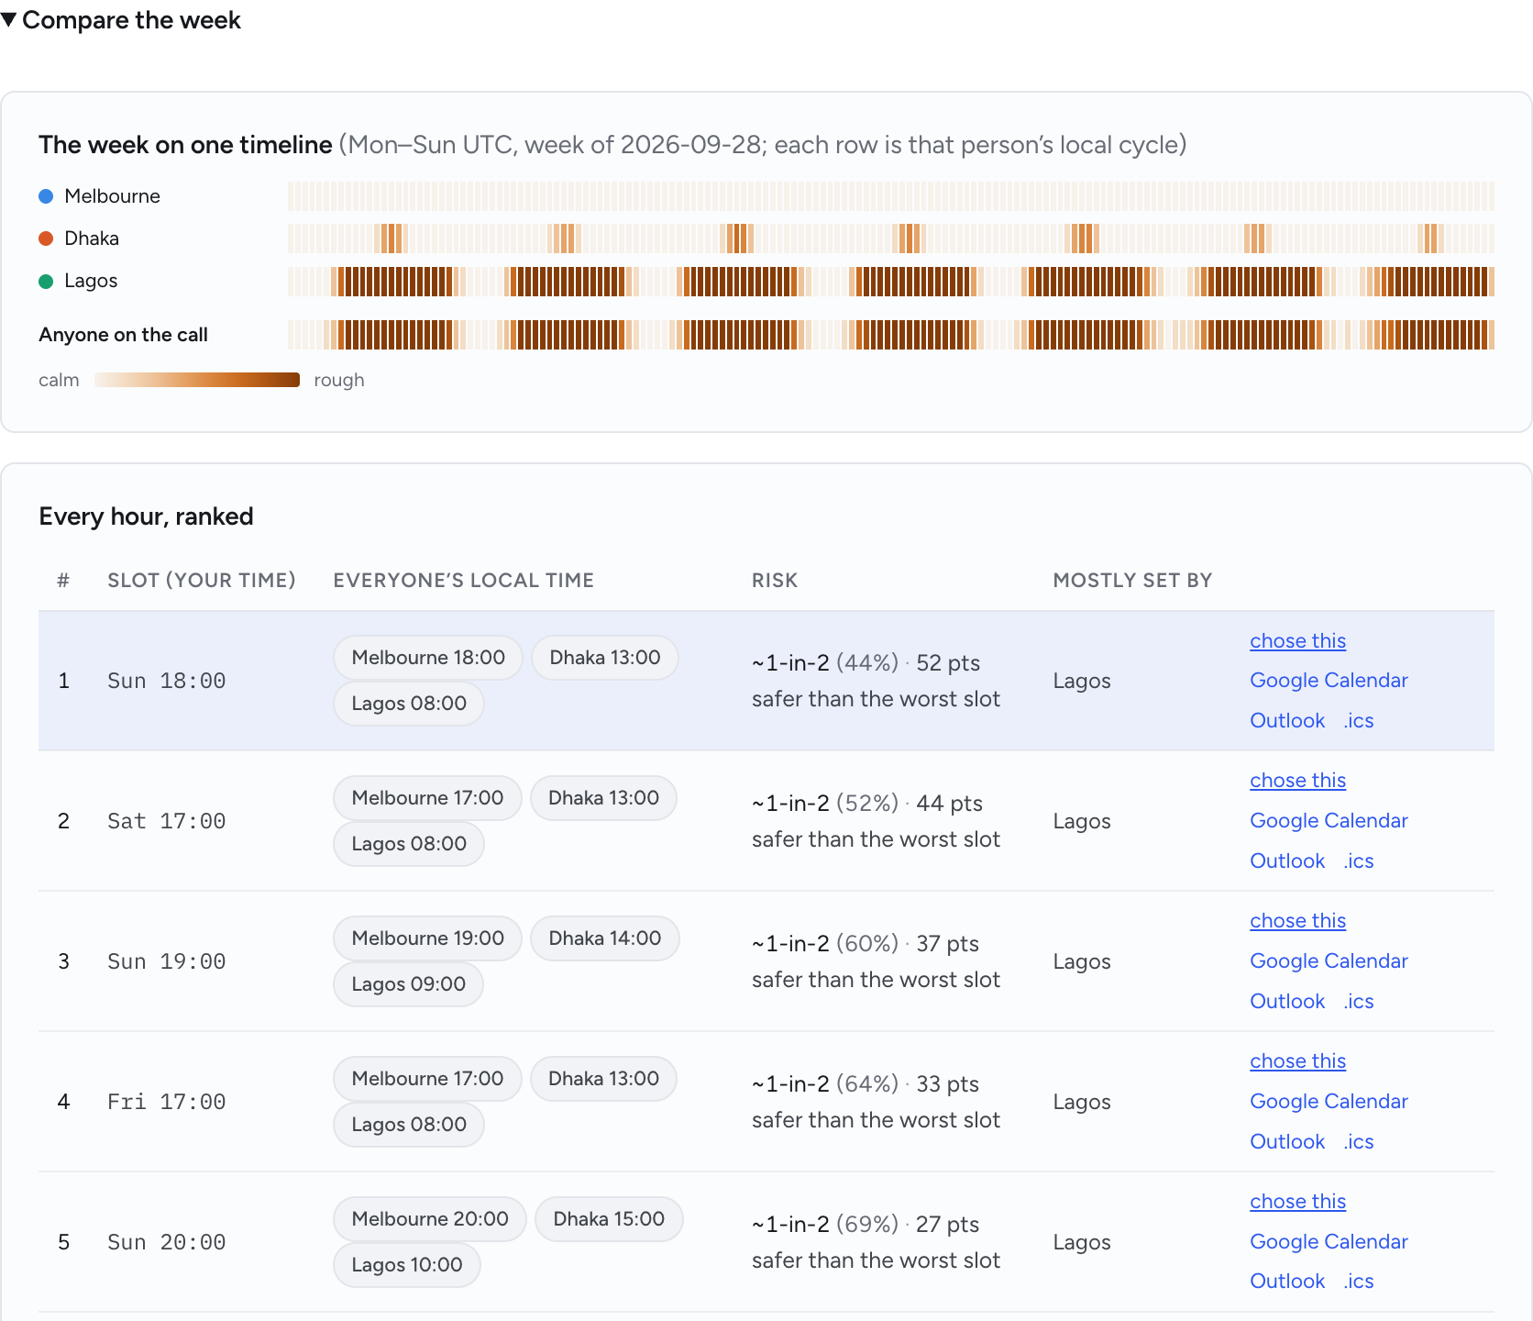Click the Sat 17:00 slot cell

click(x=166, y=821)
